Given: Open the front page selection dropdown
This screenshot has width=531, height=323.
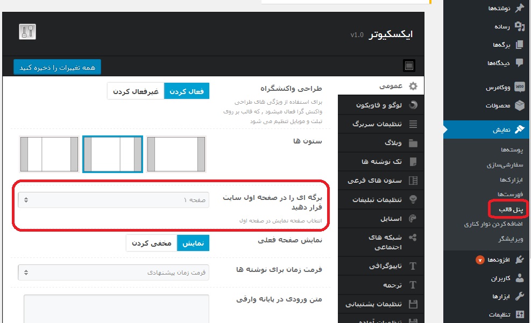Looking at the screenshot, I should (114, 200).
